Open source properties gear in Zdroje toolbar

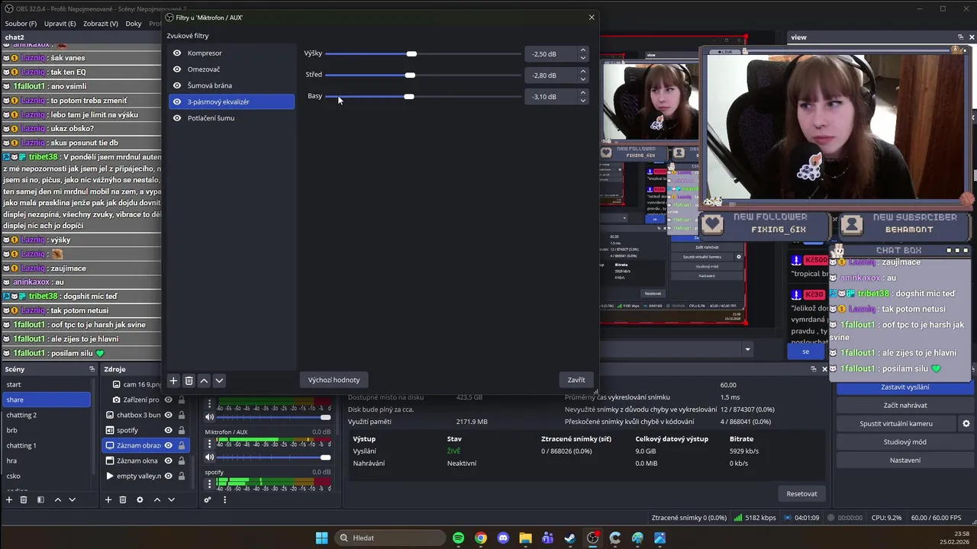point(140,499)
